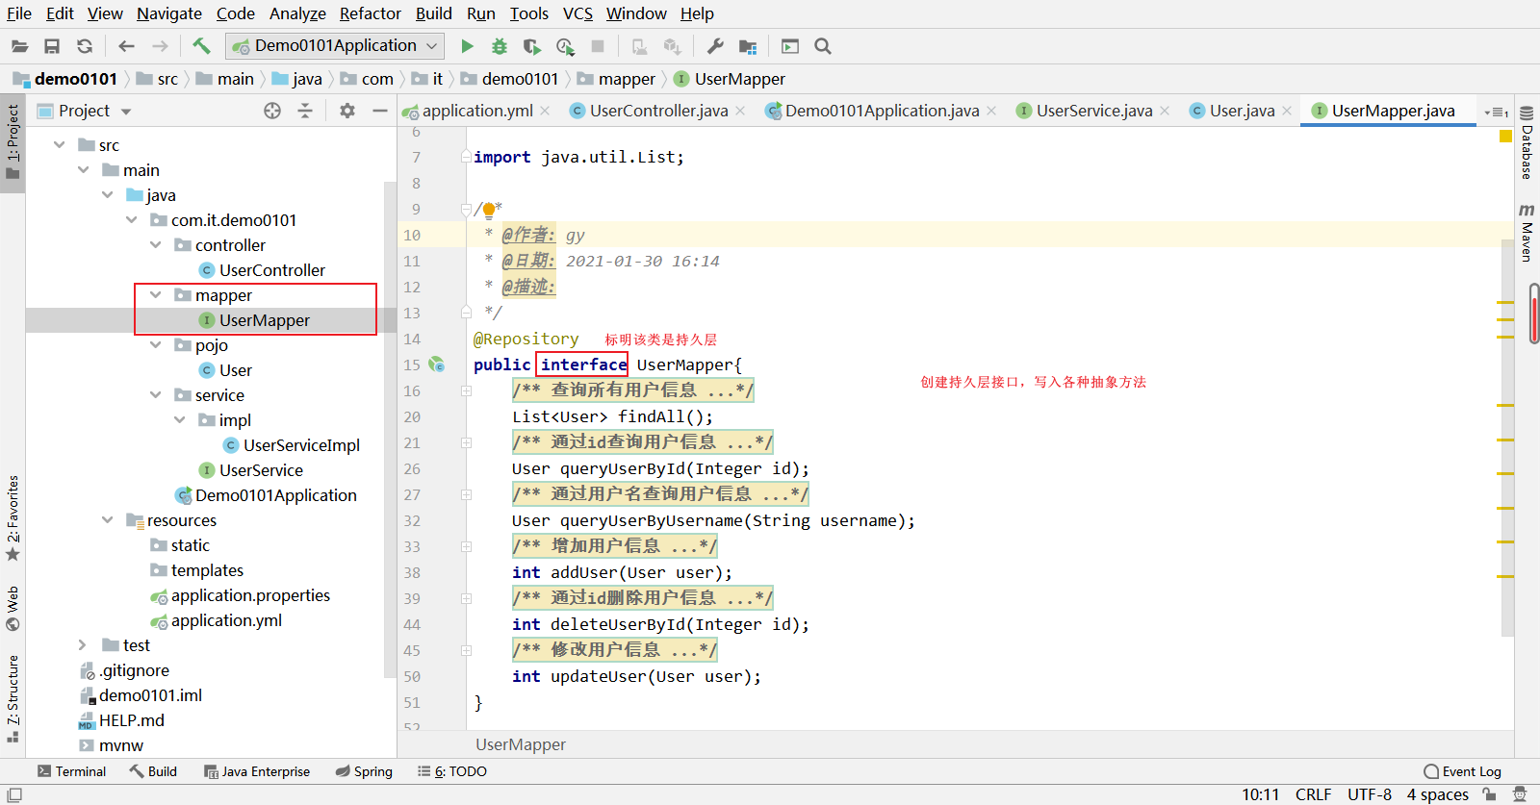1540x805 pixels.
Task: Click the inspection profile icon in status bar
Action: (x=1520, y=794)
